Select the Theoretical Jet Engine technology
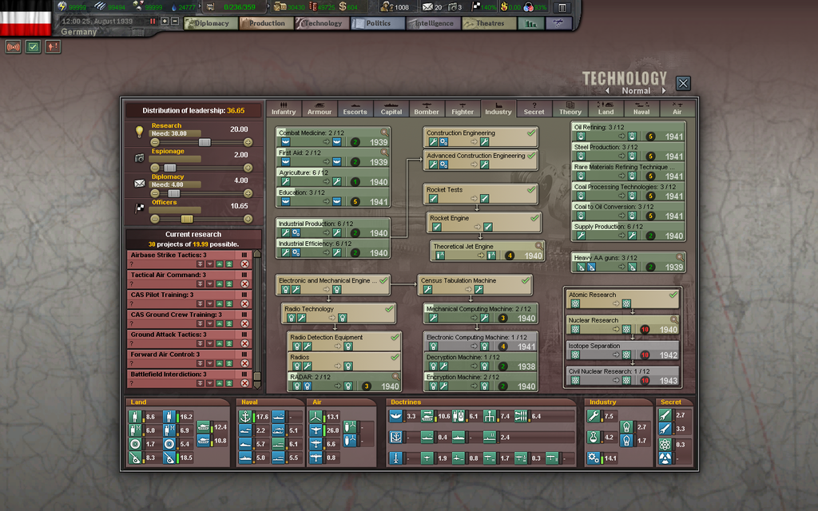The image size is (818, 511). pos(487,251)
